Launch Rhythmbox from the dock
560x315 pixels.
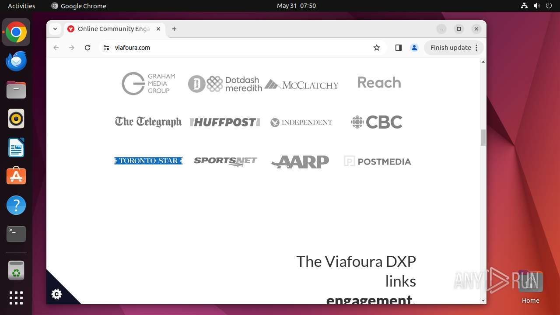coord(16,119)
